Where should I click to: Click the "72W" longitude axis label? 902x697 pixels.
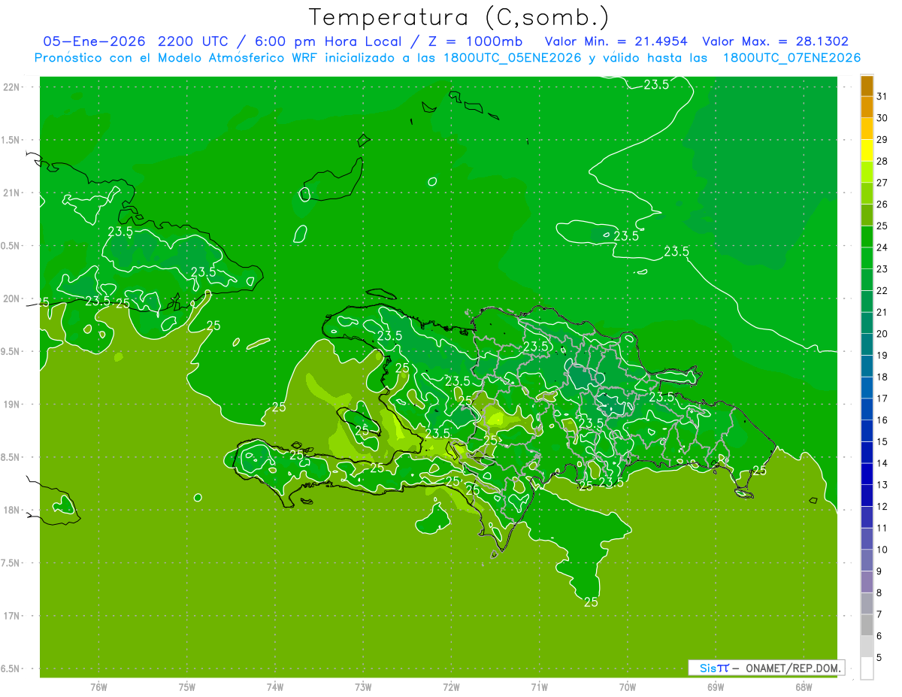tap(452, 687)
